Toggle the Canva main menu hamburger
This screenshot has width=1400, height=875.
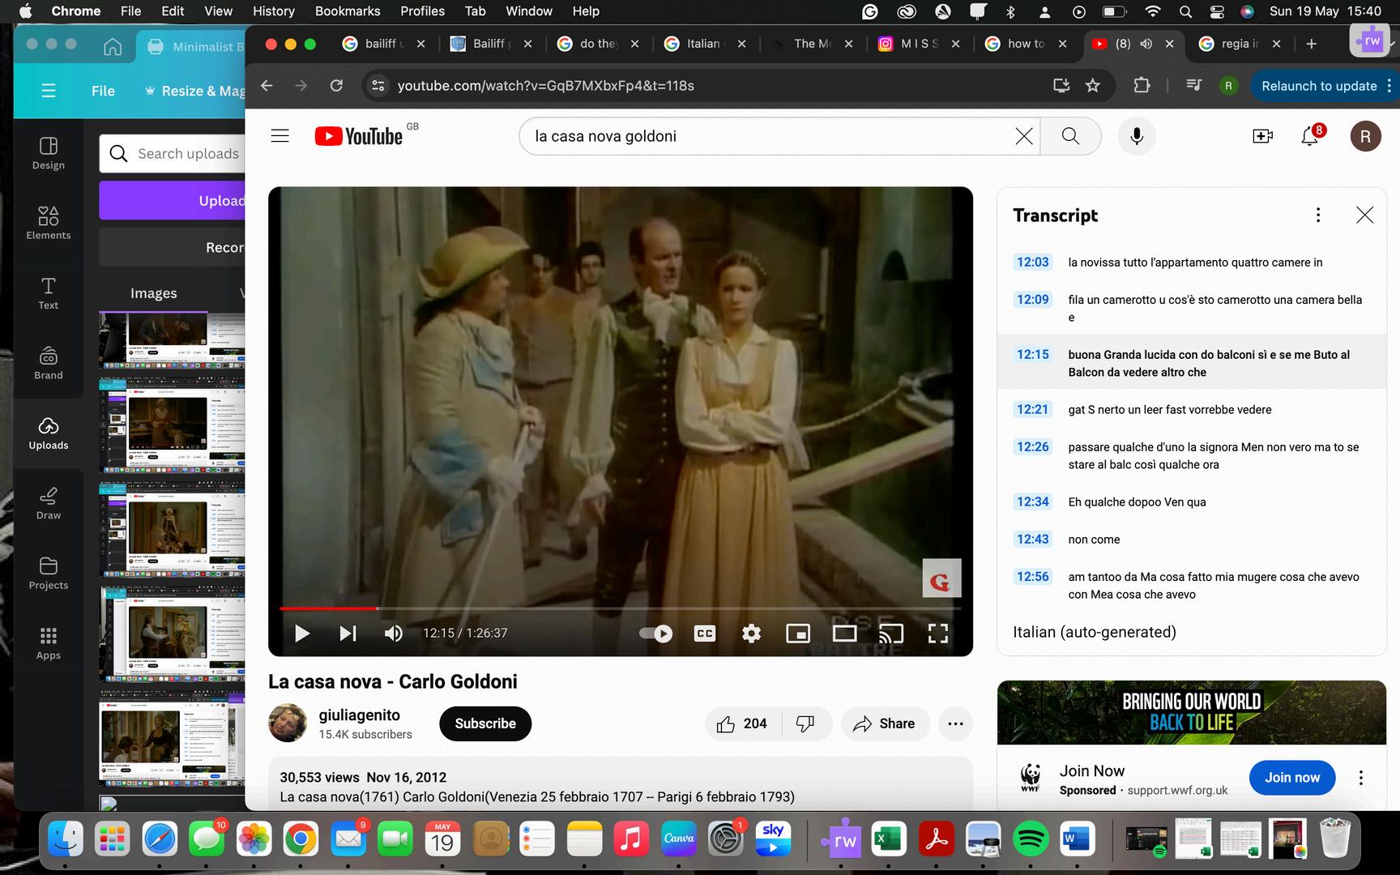click(x=49, y=91)
